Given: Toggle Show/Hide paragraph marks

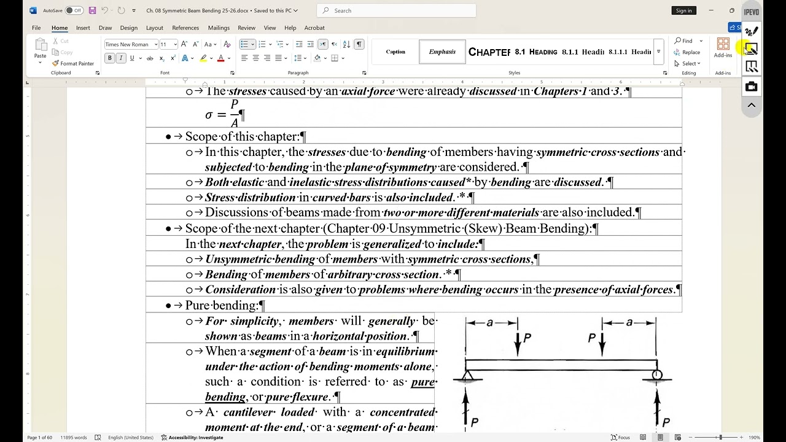Looking at the screenshot, I should click(359, 44).
